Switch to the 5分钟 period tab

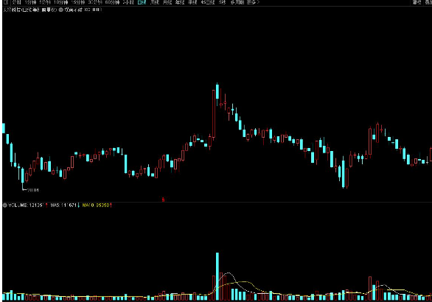(x=45, y=2)
